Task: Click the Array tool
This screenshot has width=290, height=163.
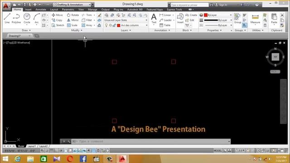Action: [87, 25]
